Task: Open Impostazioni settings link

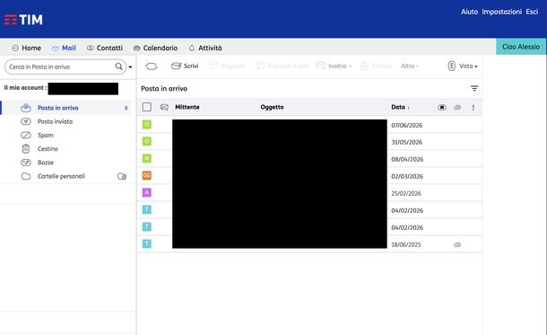Action: pos(501,12)
